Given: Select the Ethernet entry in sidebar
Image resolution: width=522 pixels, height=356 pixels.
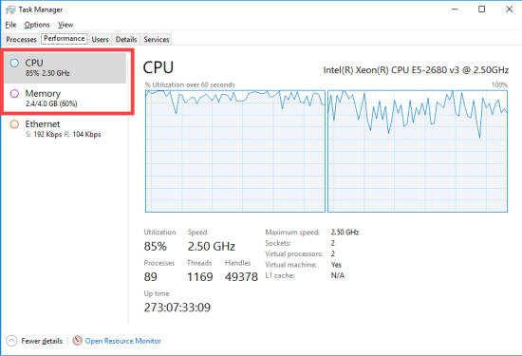Looking at the screenshot, I should coord(65,129).
